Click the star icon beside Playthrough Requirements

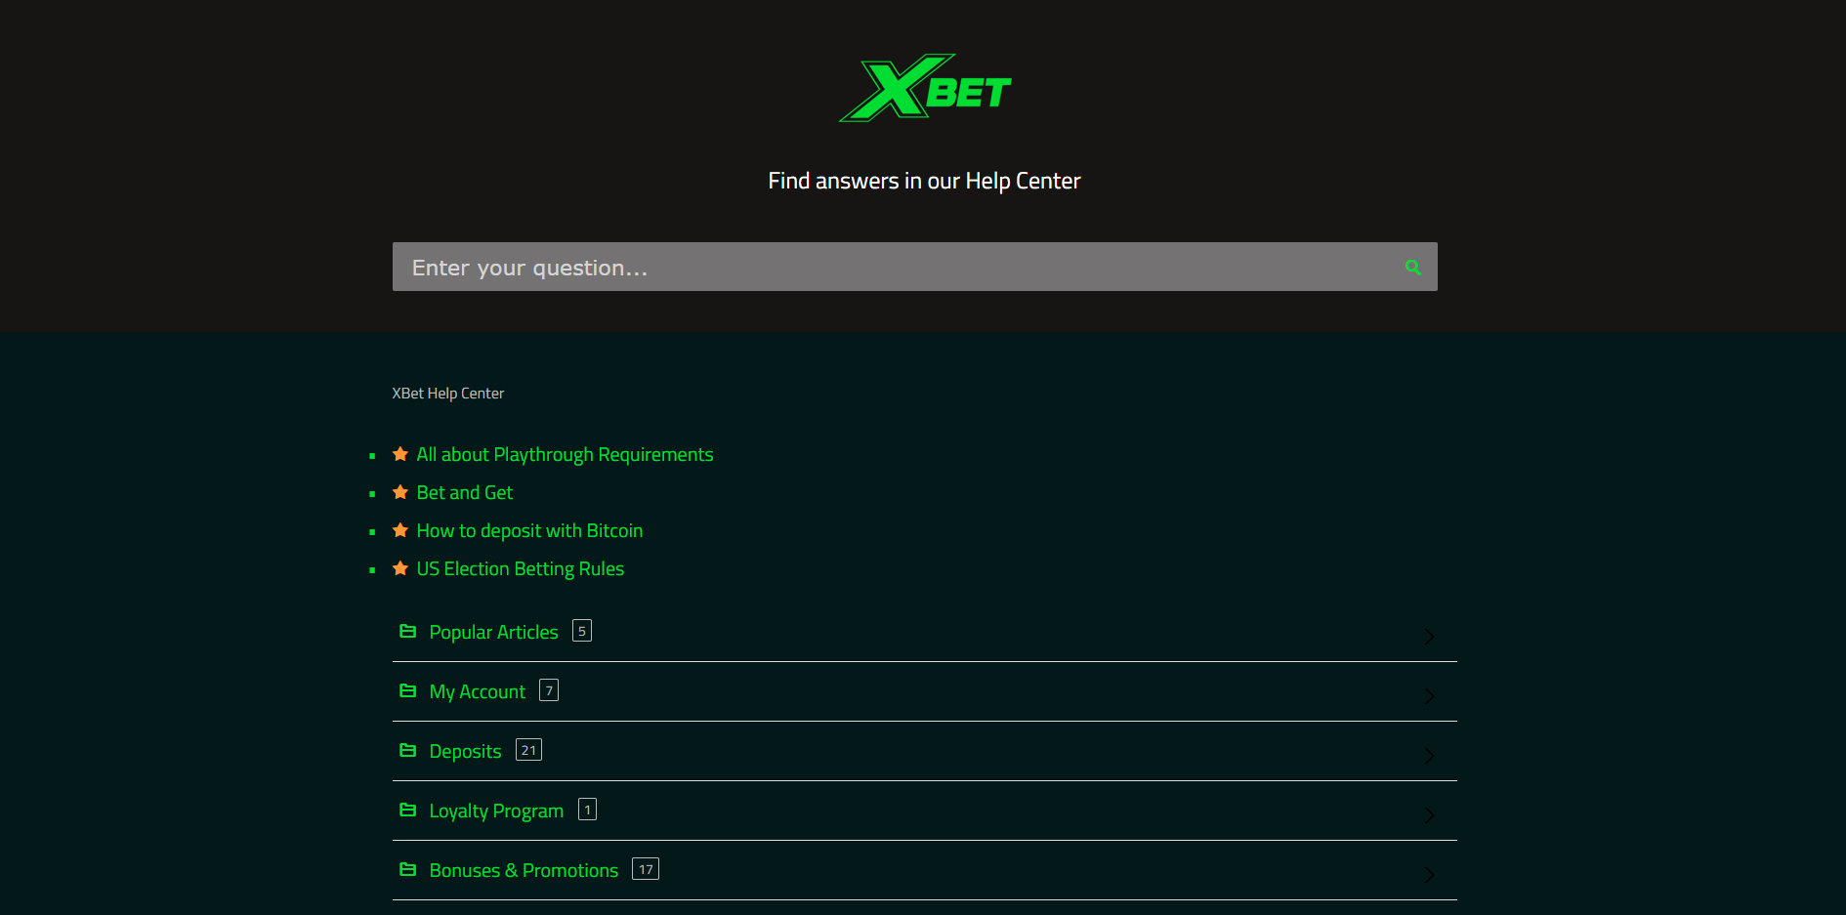tap(400, 454)
